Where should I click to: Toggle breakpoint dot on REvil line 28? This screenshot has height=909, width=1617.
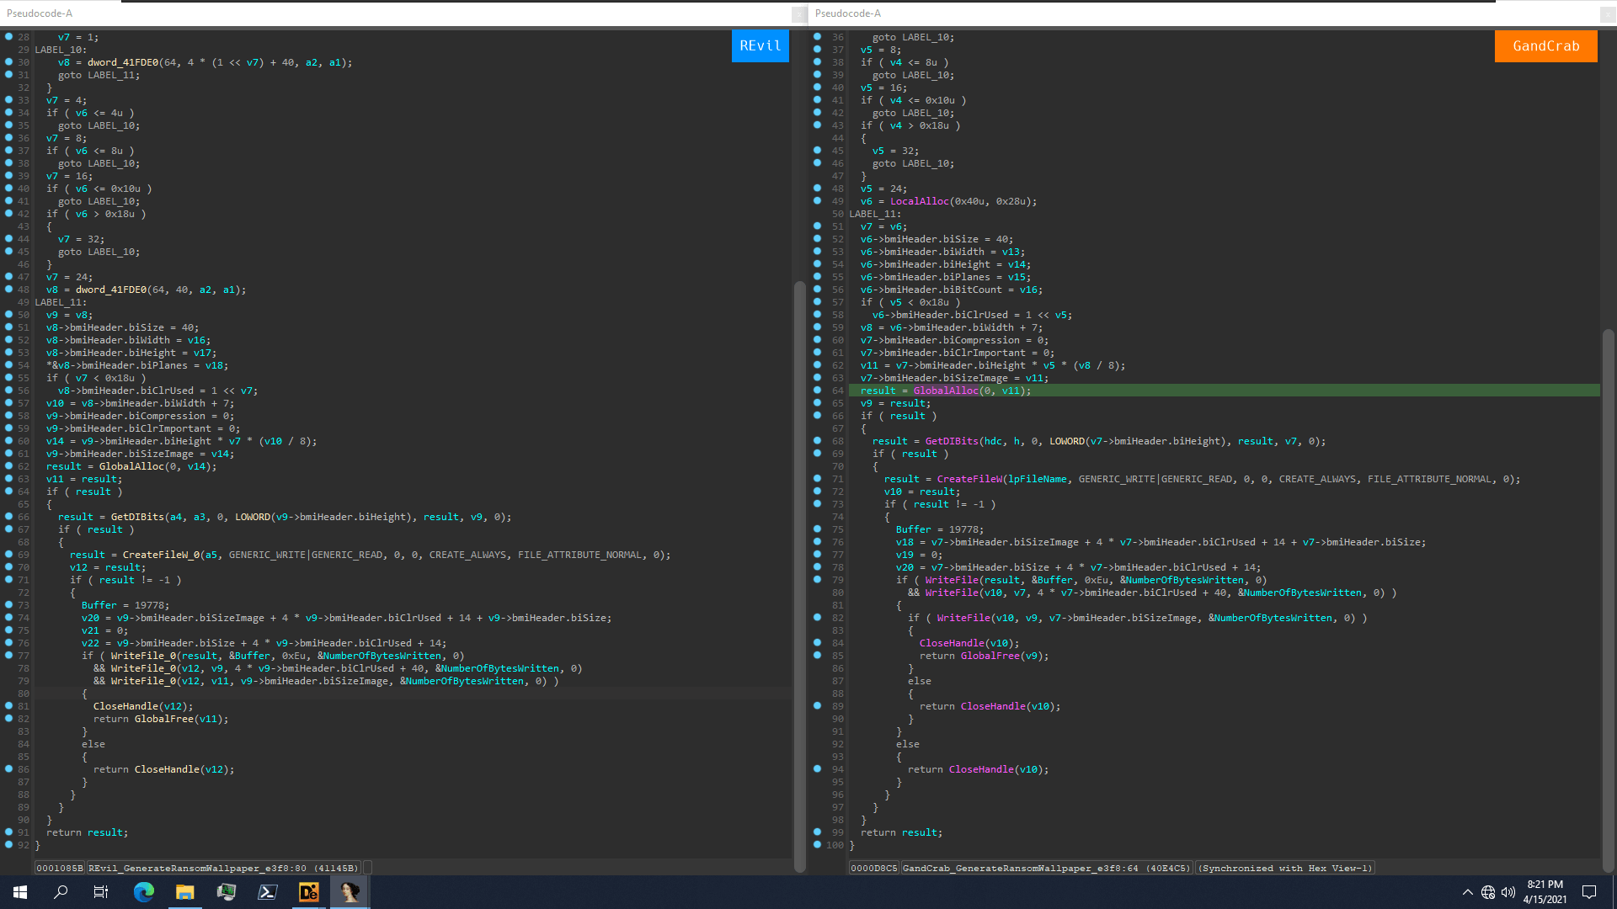pos(8,37)
